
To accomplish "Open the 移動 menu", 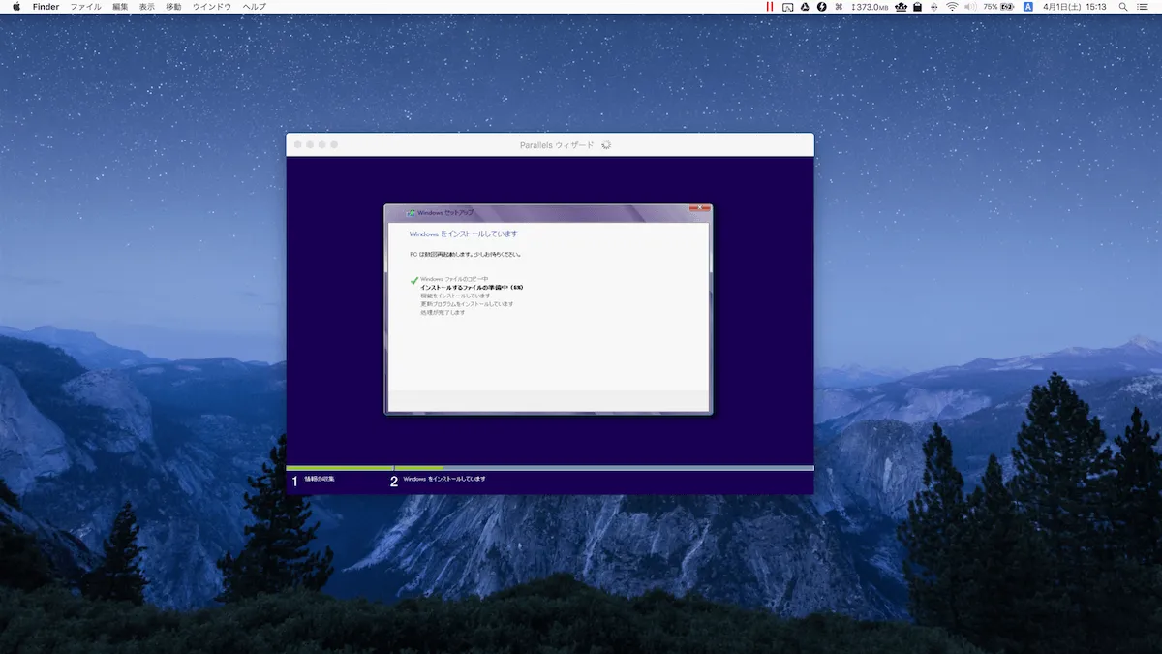I will pos(173,7).
